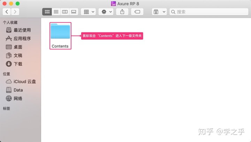Open the gear action menu
The width and height of the screenshot is (251, 142).
[106, 12]
